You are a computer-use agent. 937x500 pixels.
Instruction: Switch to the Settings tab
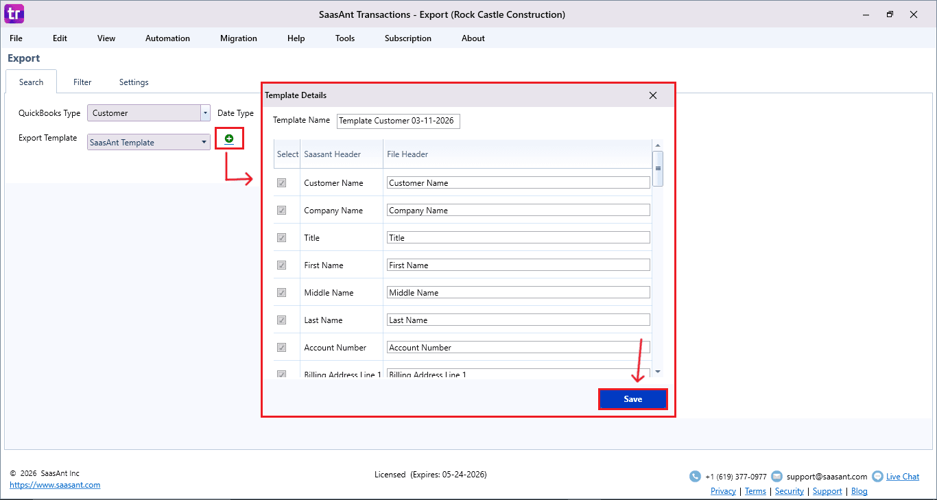click(134, 82)
